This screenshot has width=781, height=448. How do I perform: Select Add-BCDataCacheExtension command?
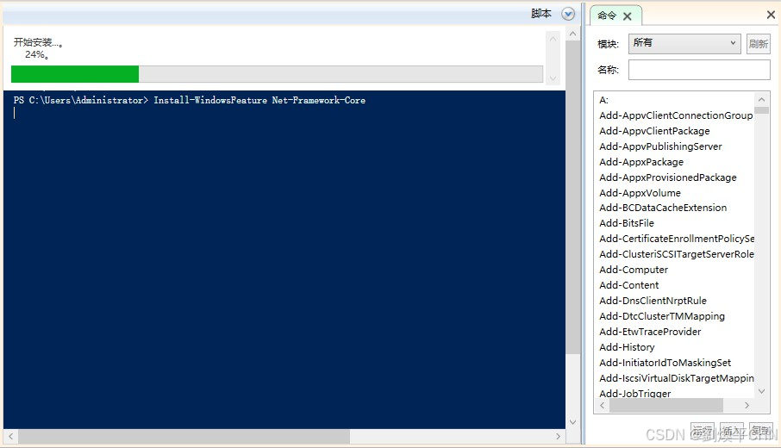point(662,208)
